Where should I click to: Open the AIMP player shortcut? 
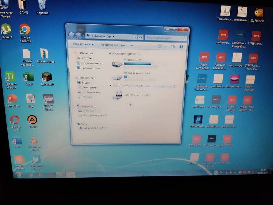(x=32, y=122)
